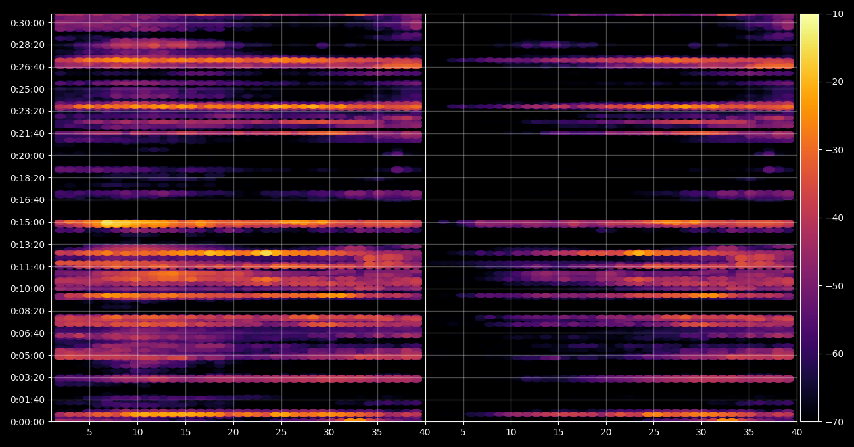This screenshot has width=854, height=447.
Task: Click the −10 colorbar tick label
Action: (834, 14)
